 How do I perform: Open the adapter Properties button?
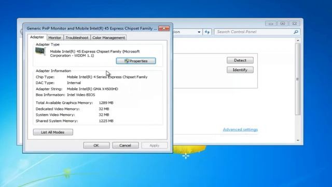tap(136, 61)
